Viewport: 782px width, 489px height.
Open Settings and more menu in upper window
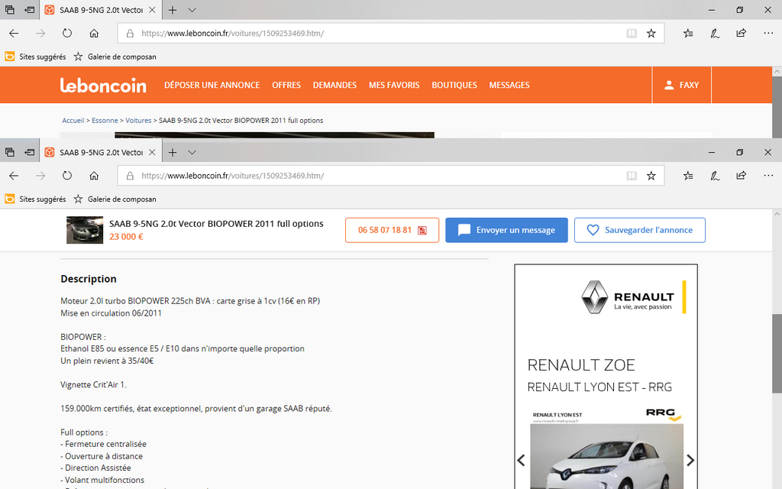768,34
